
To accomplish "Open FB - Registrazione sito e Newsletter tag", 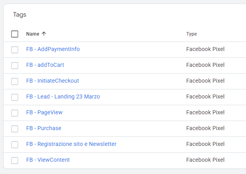I will pos(71,144).
